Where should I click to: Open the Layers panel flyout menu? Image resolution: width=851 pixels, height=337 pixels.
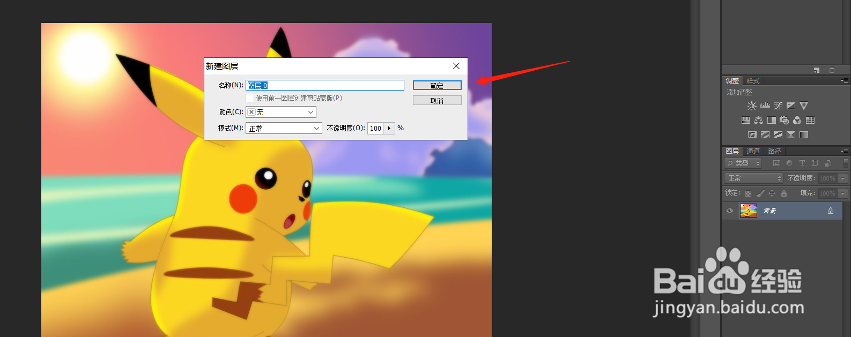pyautogui.click(x=845, y=152)
